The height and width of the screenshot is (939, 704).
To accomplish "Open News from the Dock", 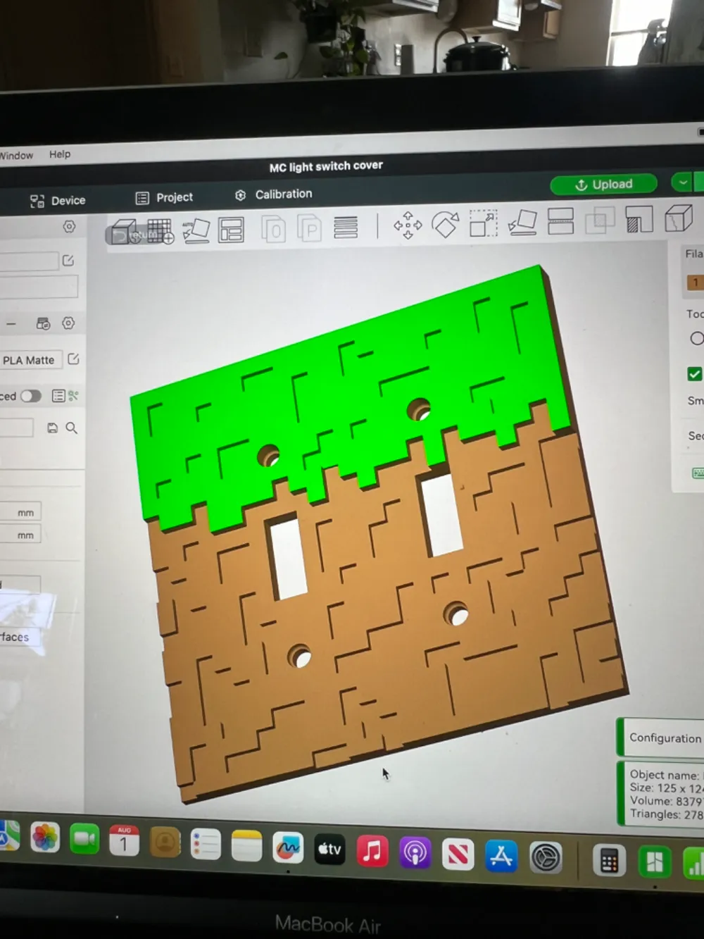I will pyautogui.click(x=458, y=855).
